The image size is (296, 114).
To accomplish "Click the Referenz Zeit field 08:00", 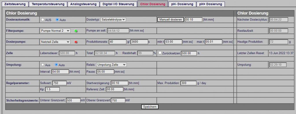I will click(x=114, y=89).
